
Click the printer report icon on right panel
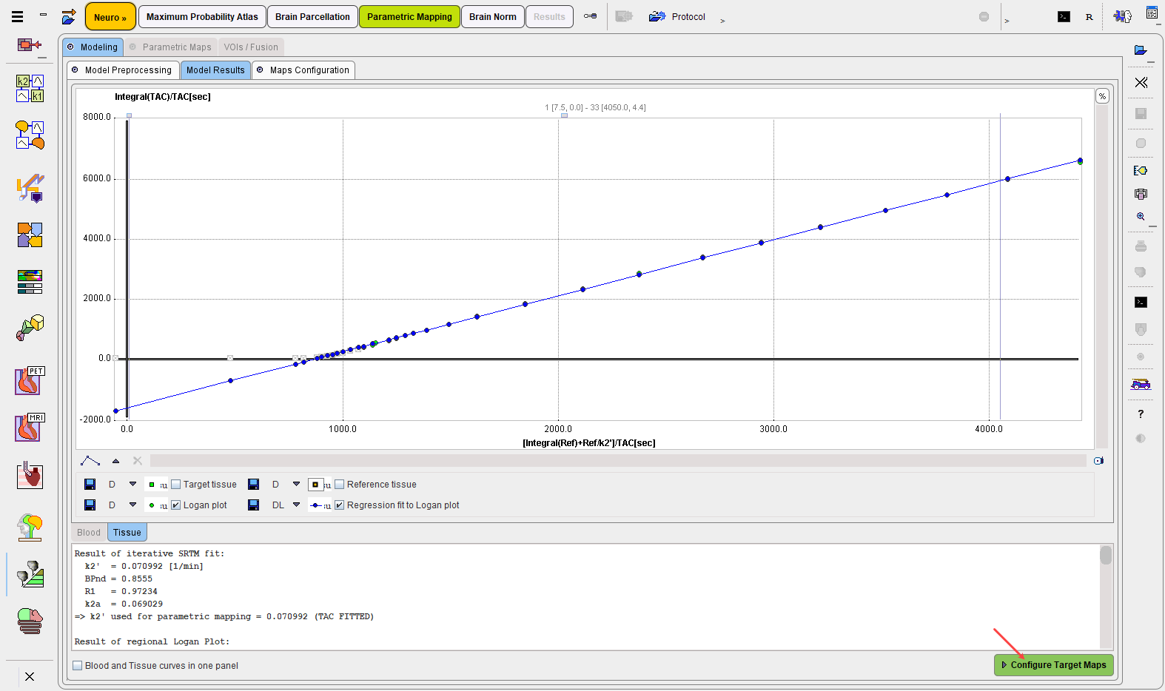pyautogui.click(x=1141, y=194)
